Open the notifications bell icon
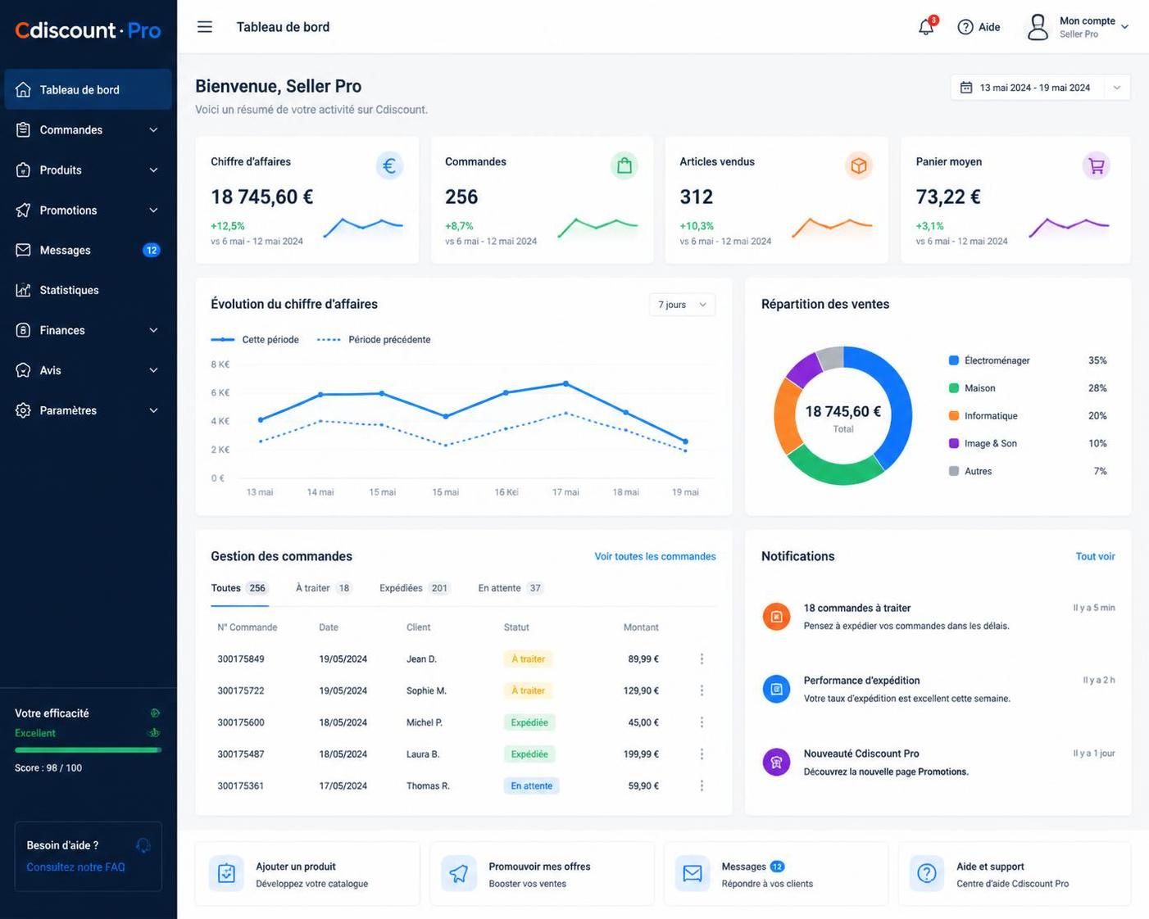 926,27
